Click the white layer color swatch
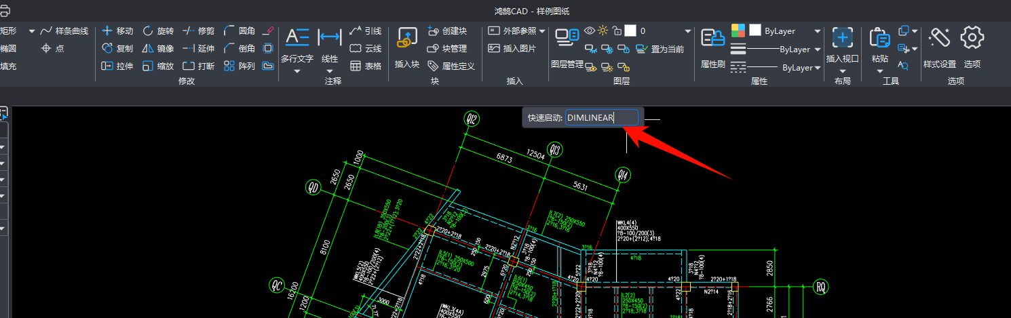 [630, 31]
